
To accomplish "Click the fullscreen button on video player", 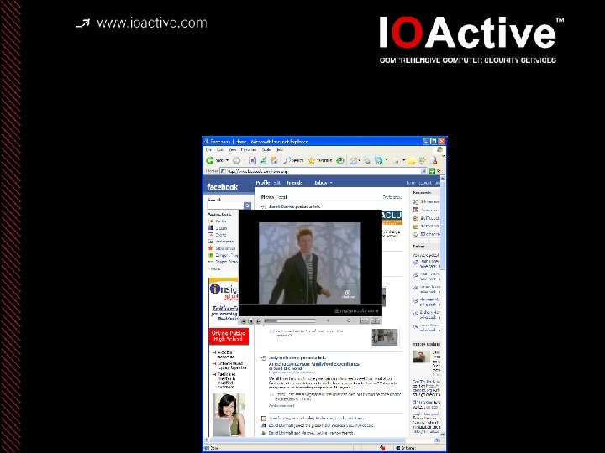I will pyautogui.click(x=375, y=320).
